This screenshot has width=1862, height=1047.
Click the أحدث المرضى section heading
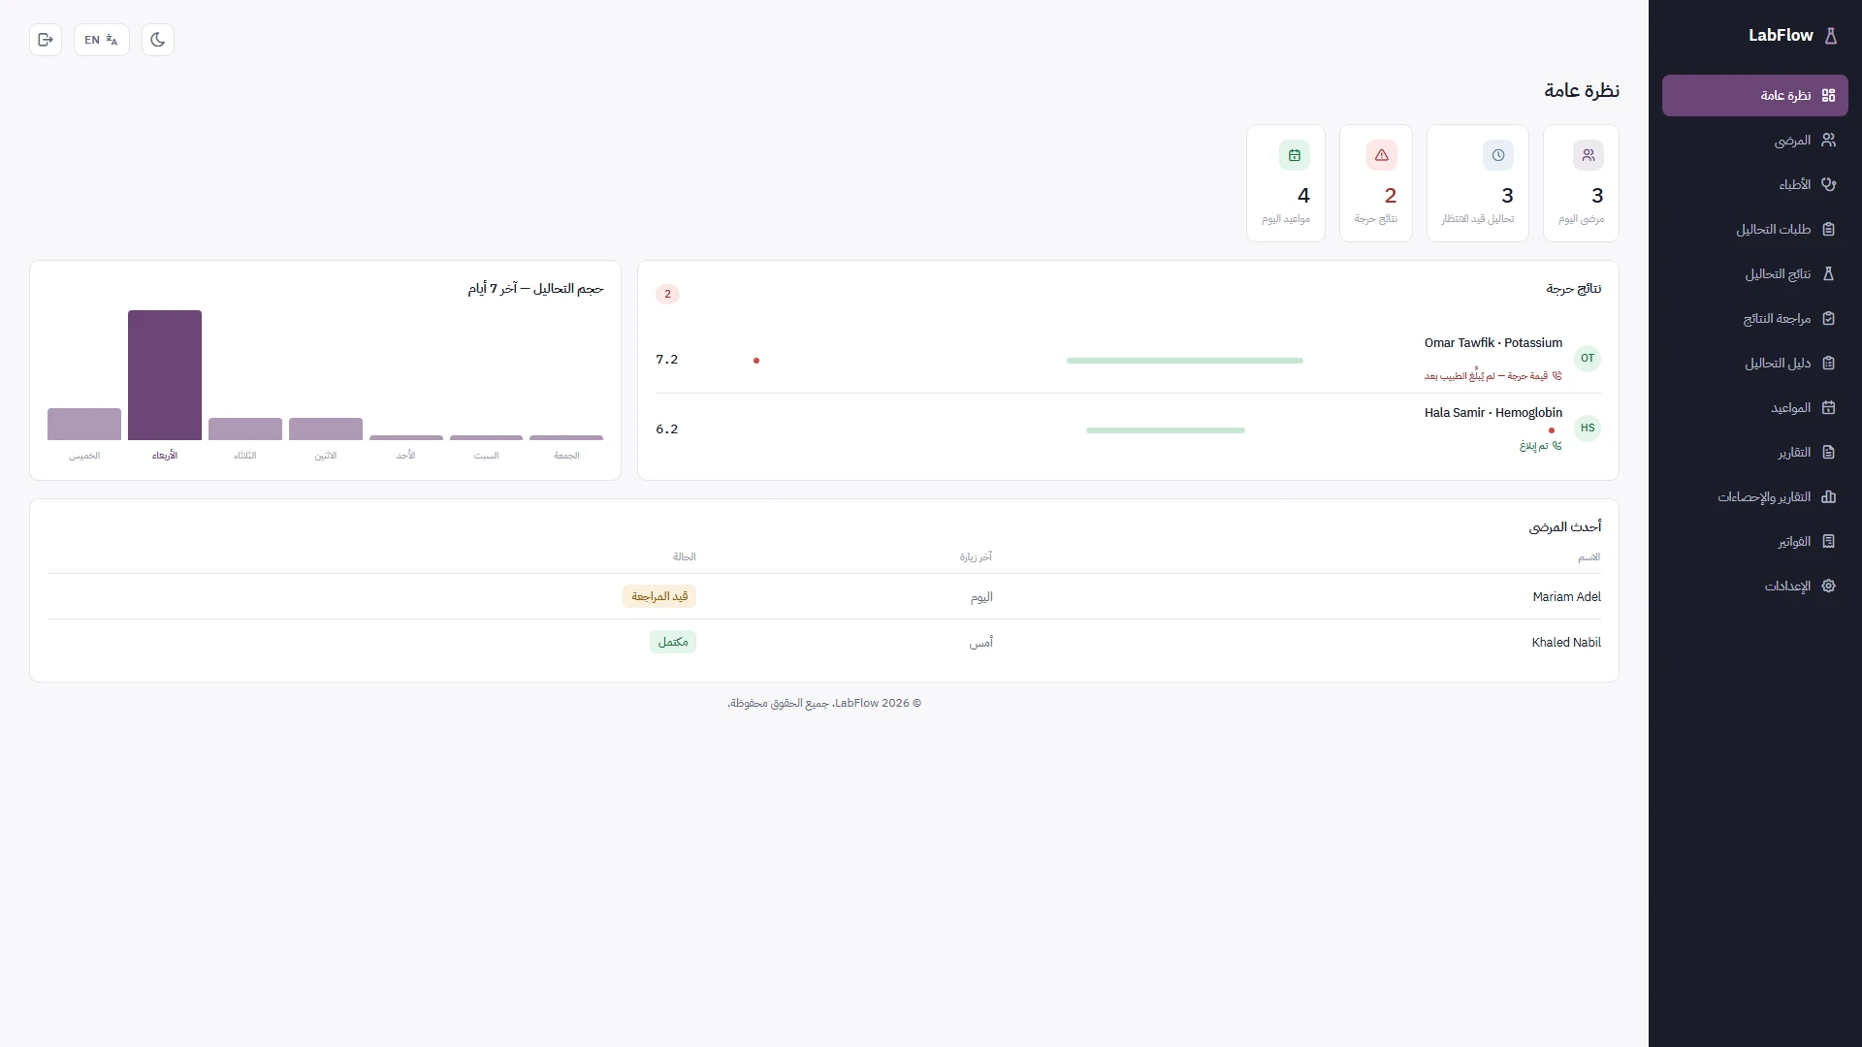1565,527
